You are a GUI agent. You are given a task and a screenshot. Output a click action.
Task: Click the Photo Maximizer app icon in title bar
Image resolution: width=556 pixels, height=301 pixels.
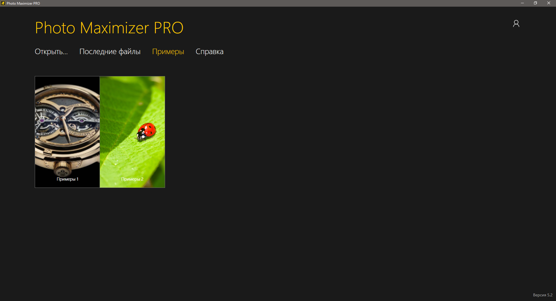[x=3, y=3]
